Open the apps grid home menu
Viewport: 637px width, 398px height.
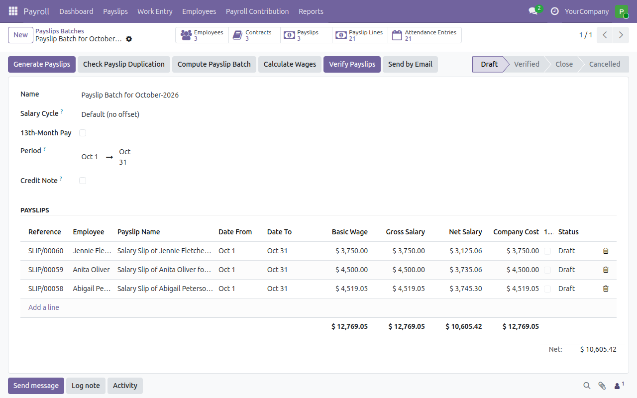[13, 11]
